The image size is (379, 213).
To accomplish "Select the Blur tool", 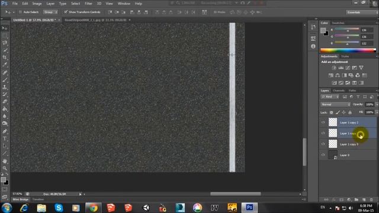I will [x=5, y=116].
